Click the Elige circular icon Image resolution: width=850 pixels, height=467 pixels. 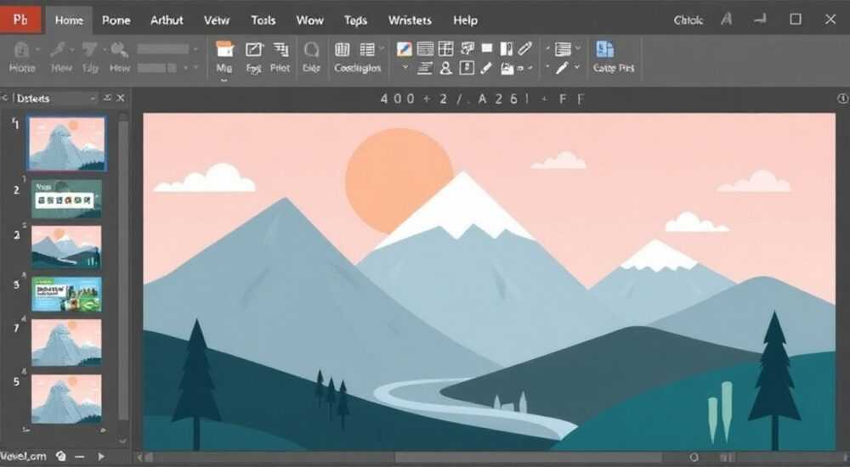point(311,50)
